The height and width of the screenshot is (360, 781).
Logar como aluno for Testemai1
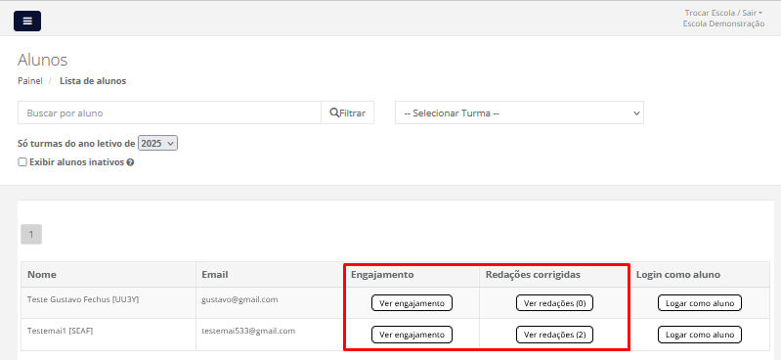pos(700,335)
